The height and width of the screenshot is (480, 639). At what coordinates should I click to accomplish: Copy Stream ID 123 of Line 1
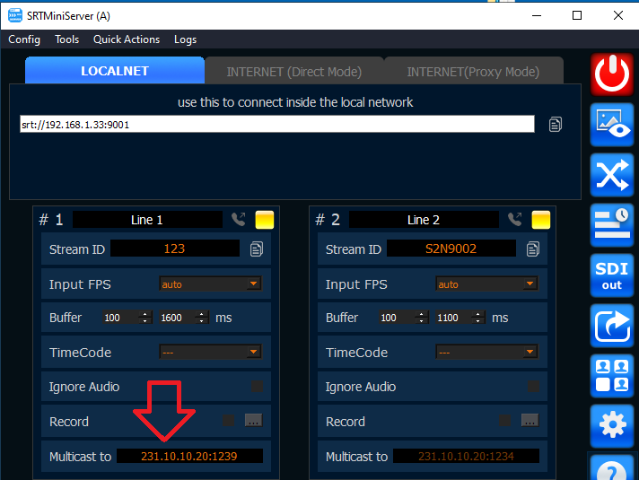click(257, 249)
